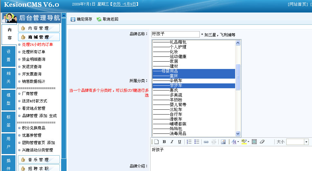Insert a hyperlink in the editor
This screenshot has width=312, height=171.
206,142
